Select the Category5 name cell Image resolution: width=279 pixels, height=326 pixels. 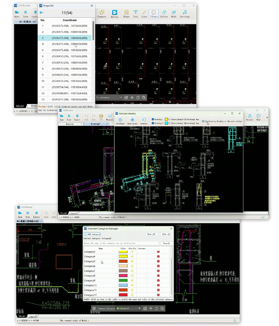tap(101, 261)
